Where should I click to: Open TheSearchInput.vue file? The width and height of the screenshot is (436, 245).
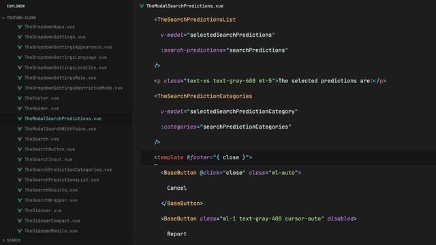[x=48, y=159]
